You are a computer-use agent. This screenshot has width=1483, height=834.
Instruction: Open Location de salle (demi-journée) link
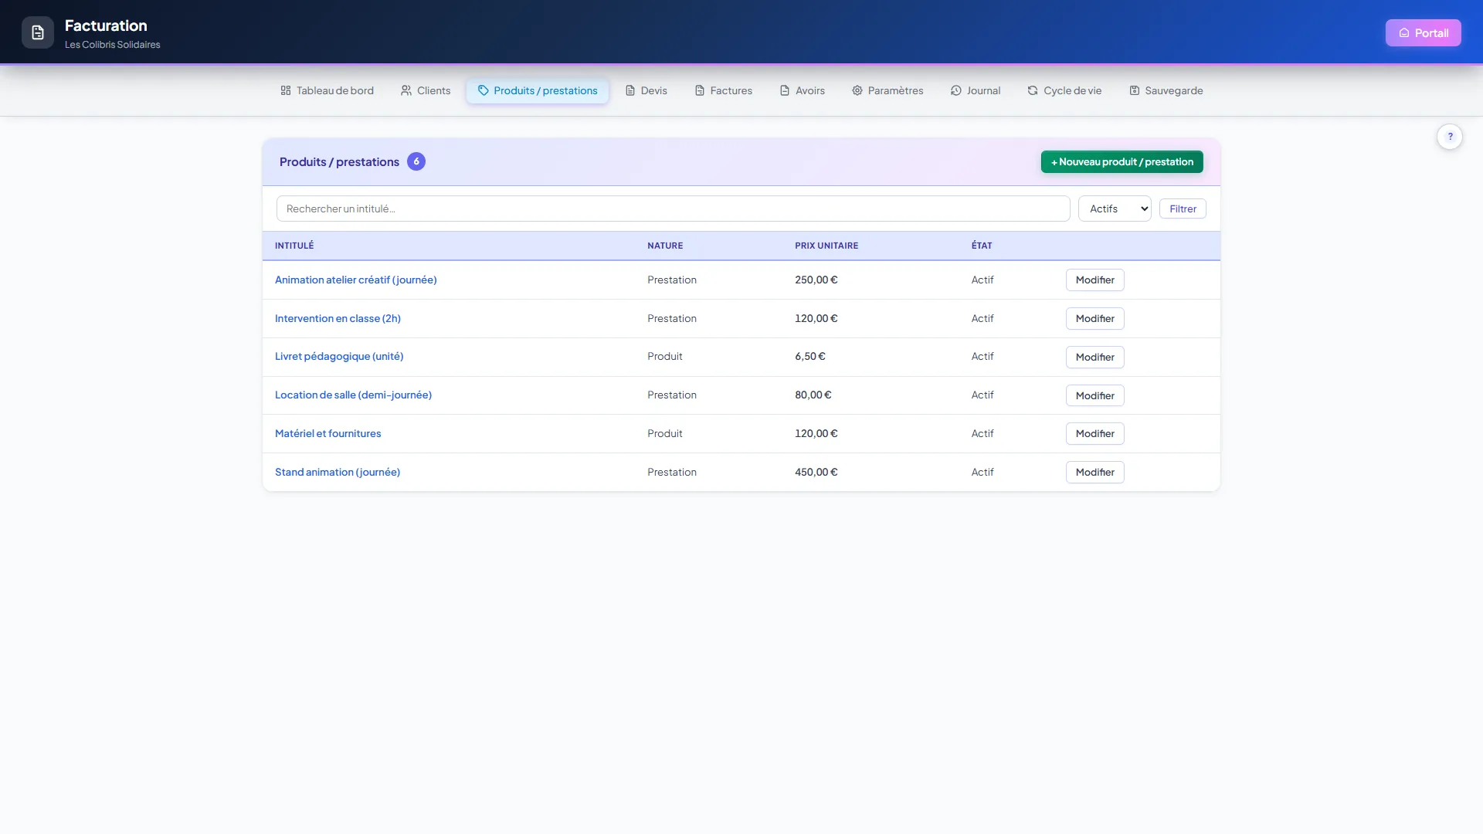click(x=353, y=395)
